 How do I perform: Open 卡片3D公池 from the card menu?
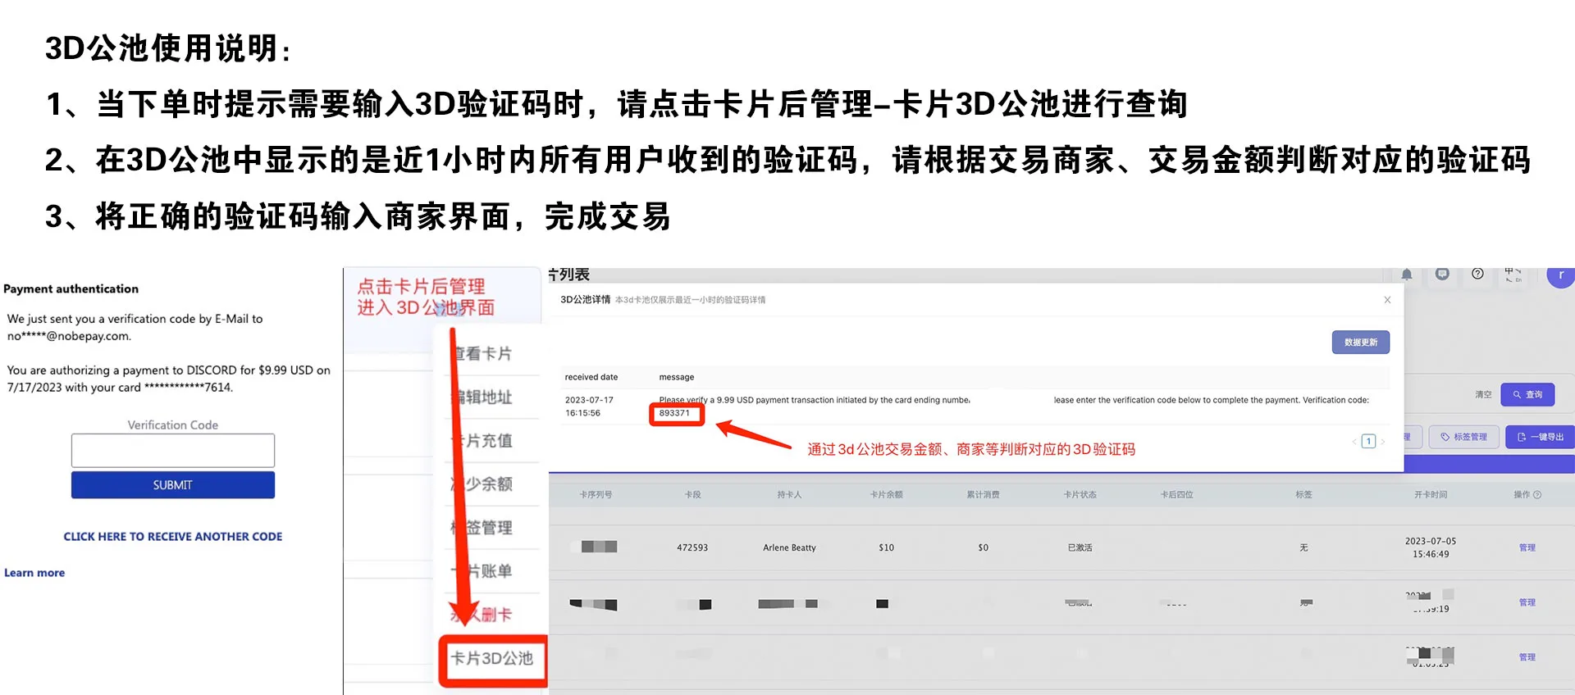click(492, 659)
